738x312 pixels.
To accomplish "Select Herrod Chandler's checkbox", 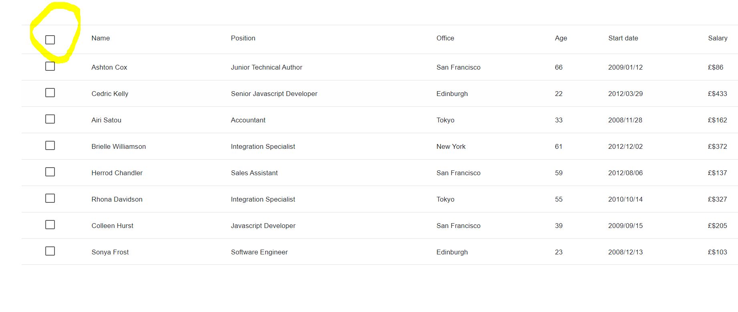I will [x=50, y=172].
